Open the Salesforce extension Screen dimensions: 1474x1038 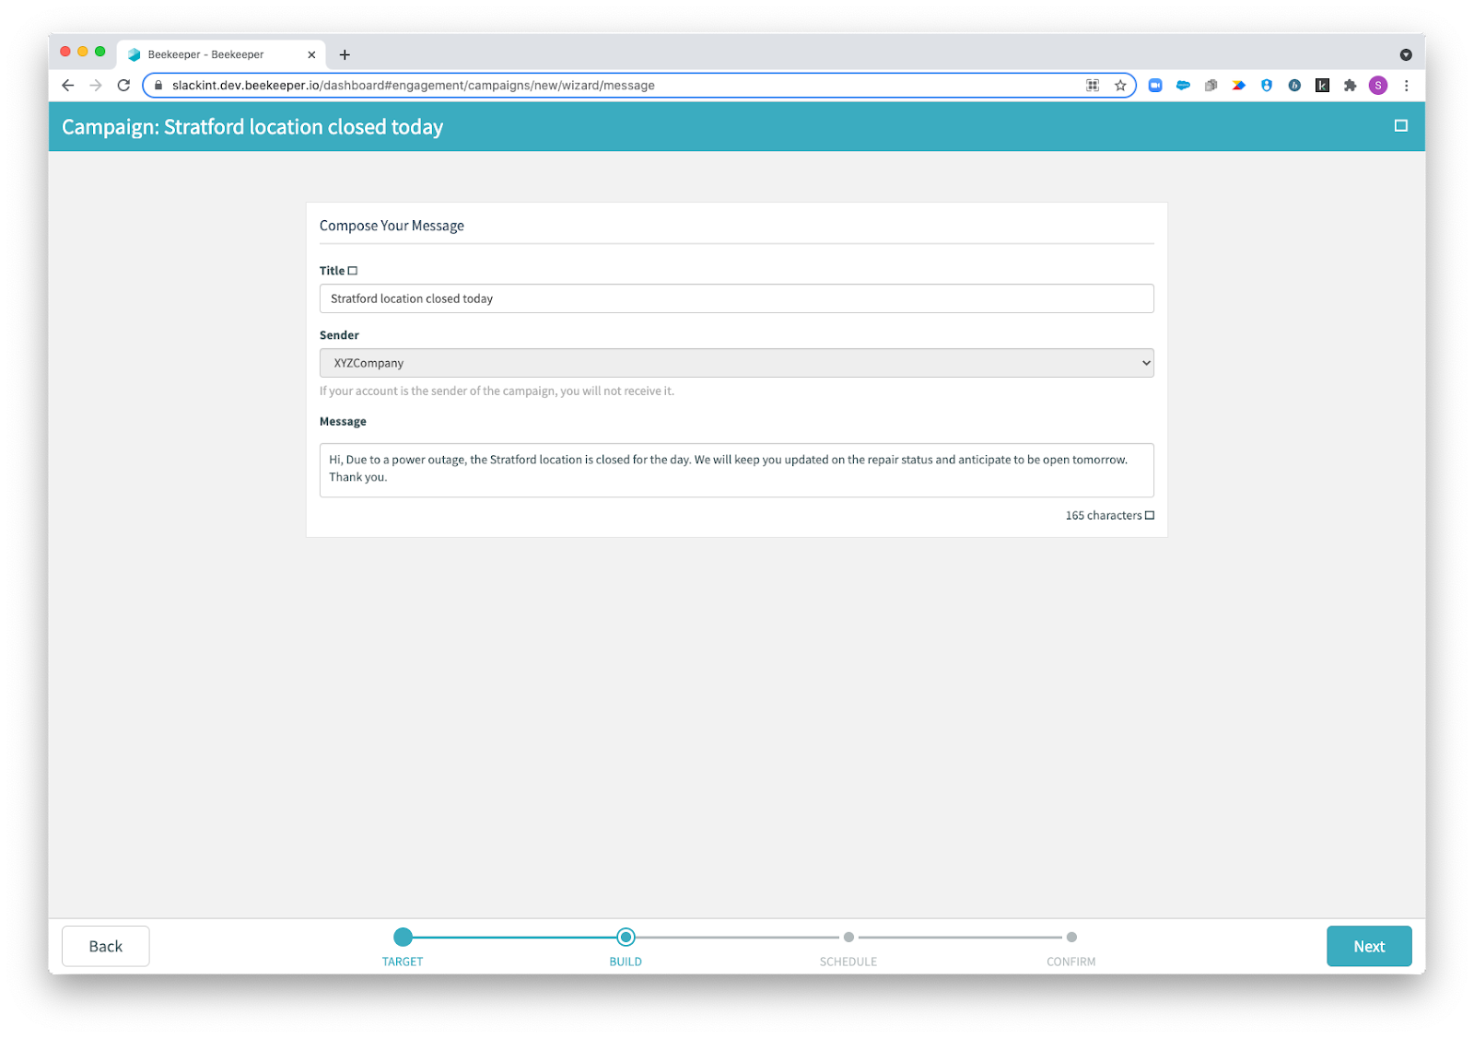point(1183,86)
